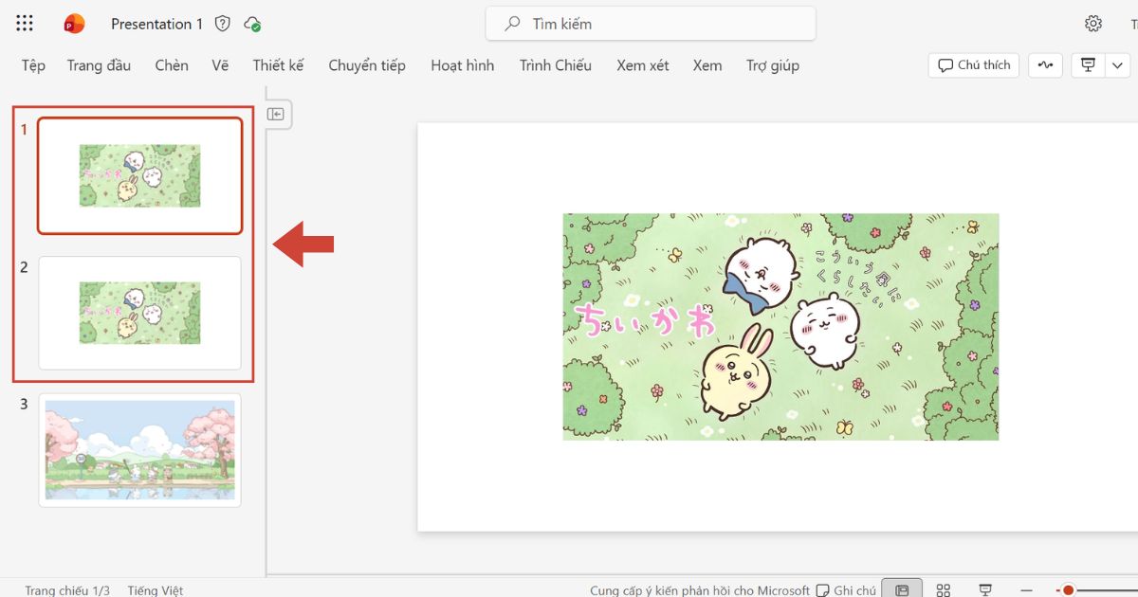Viewport: 1138px width, 597px height.
Task: Open the settings gear icon
Action: [1093, 24]
